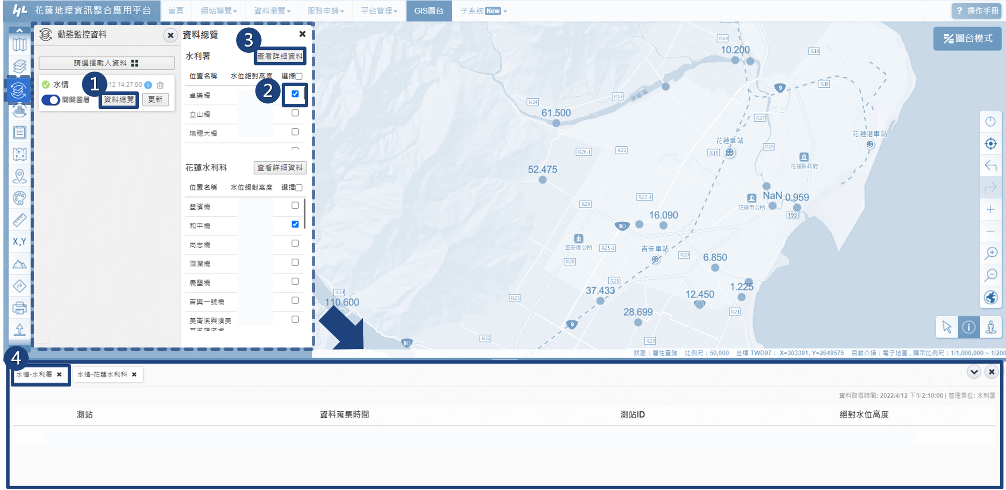The image size is (1006, 490).
Task: Open the 首頁 menu item
Action: pyautogui.click(x=176, y=11)
